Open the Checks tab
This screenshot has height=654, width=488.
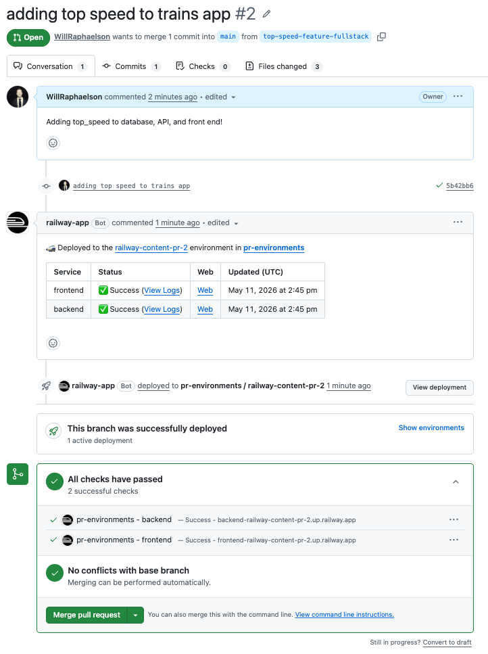pos(203,66)
